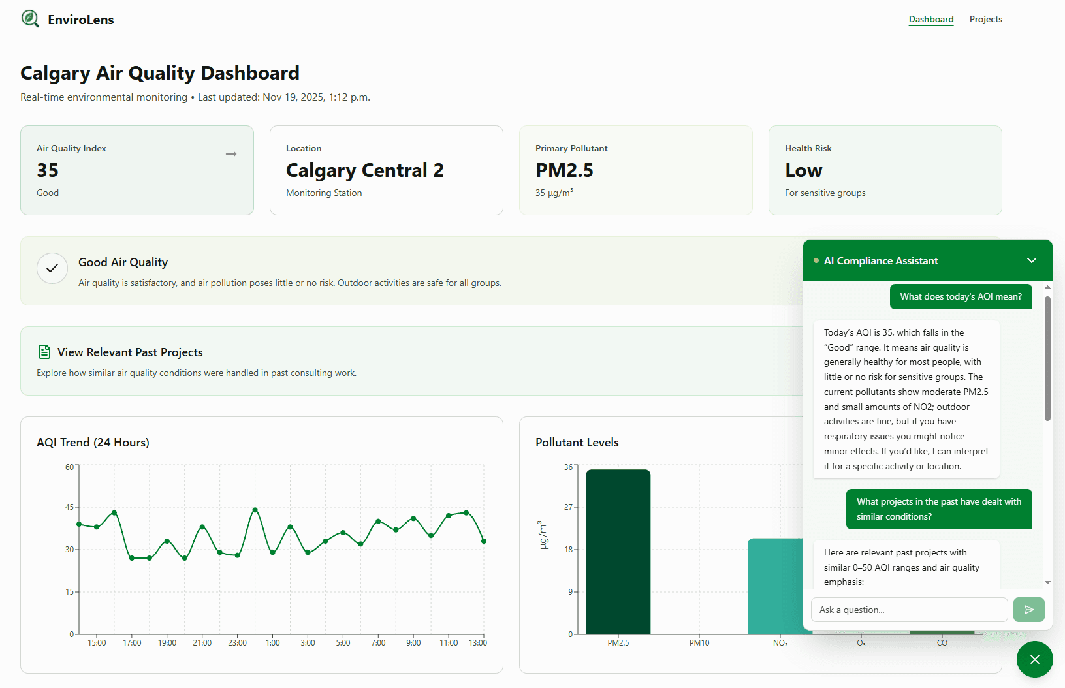Open the View Relevant Past Projects section
The height and width of the screenshot is (688, 1065).
[130, 352]
